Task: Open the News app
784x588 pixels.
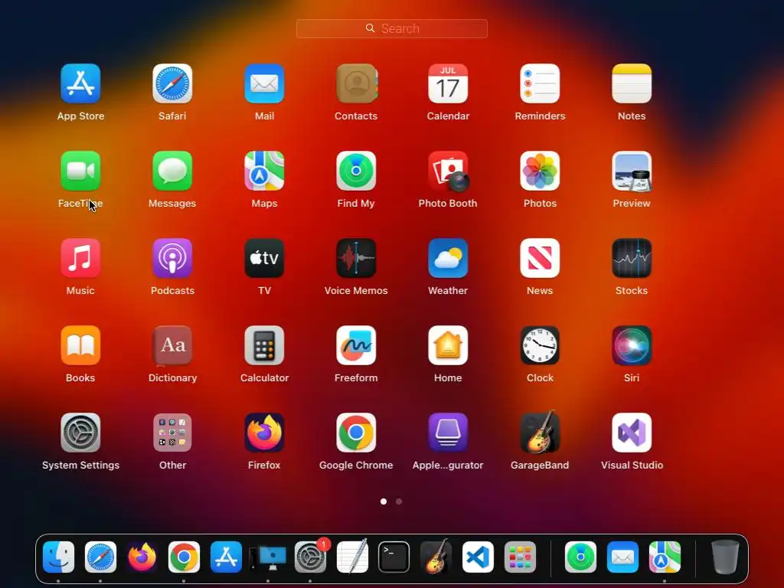Action: (x=540, y=258)
